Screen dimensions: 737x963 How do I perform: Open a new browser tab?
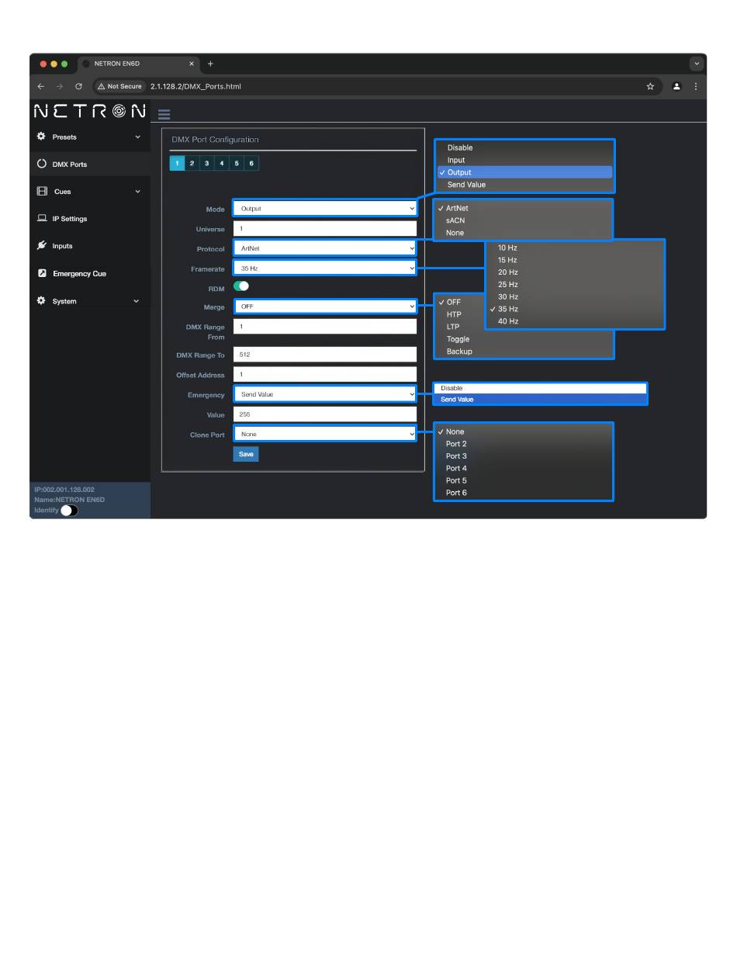point(210,64)
